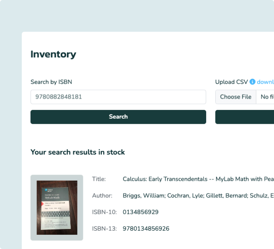Click the Calculus: Early Transcendentals title text
Image resolution: width=274 pixels, height=249 pixels.
tap(198, 179)
